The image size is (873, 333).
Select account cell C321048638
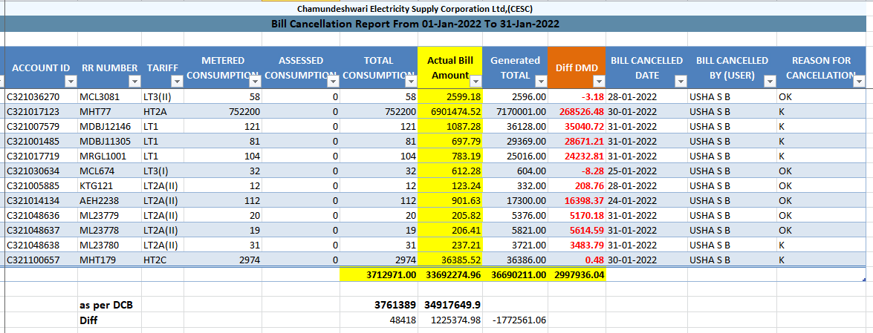[x=41, y=245]
